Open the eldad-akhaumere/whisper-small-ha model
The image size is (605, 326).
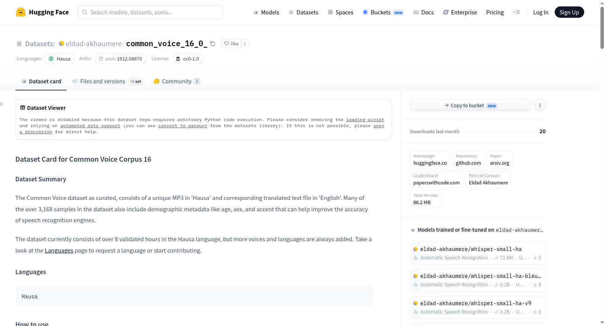pyautogui.click(x=478, y=253)
